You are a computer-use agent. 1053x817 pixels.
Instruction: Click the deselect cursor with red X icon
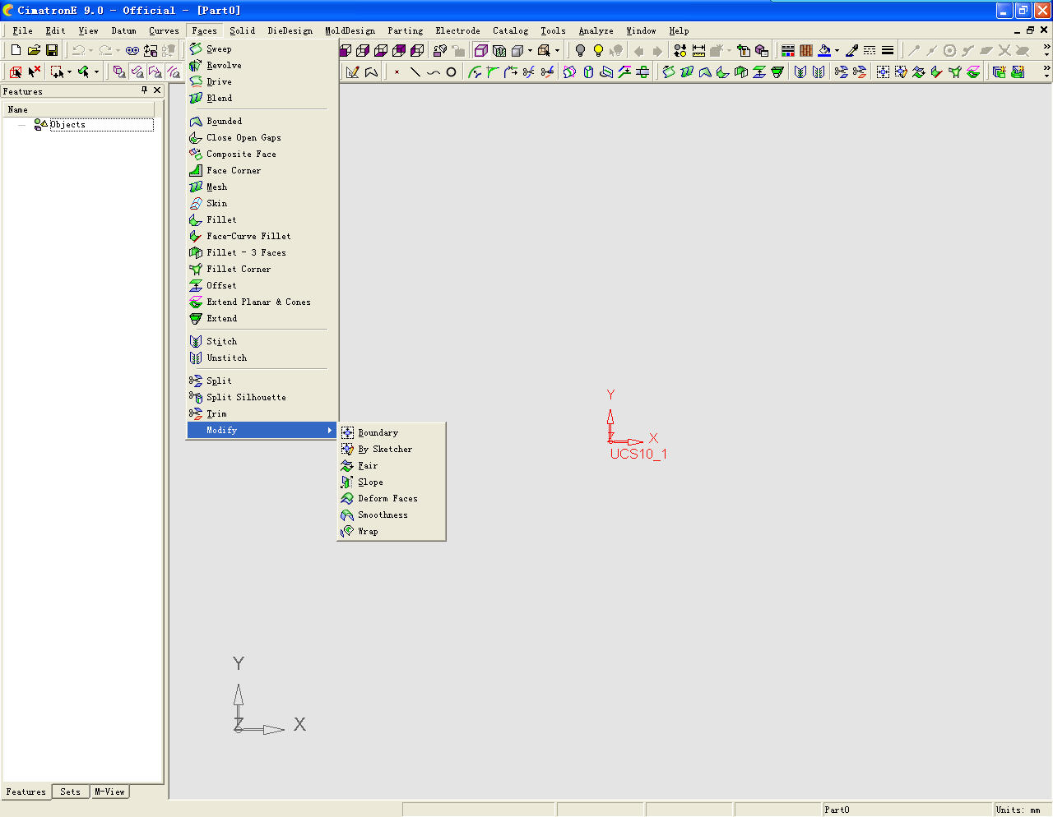34,72
